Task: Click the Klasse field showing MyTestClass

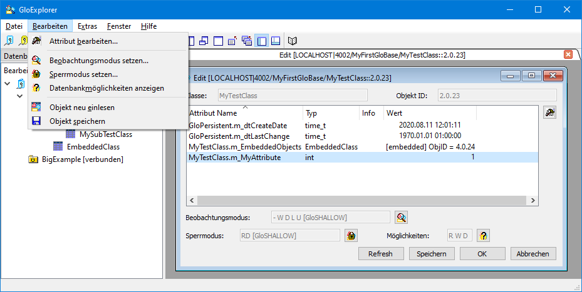Action: click(293, 95)
